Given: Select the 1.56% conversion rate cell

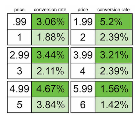Looking at the screenshot, I should click(x=113, y=89).
